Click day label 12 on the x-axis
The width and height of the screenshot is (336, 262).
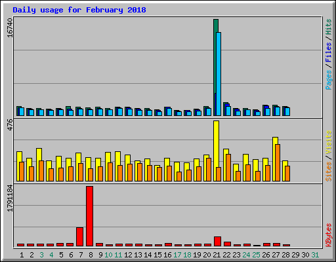click(128, 255)
